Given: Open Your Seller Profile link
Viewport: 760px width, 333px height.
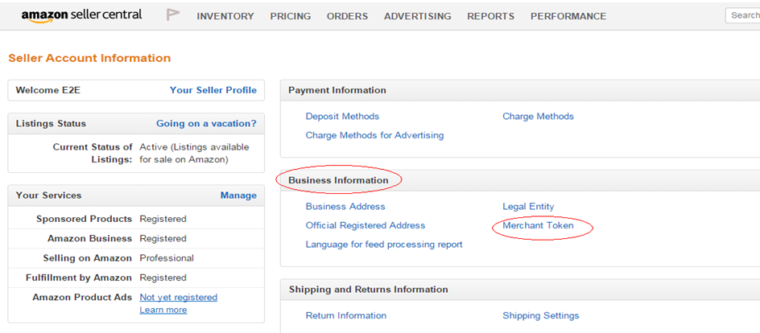Looking at the screenshot, I should (213, 90).
